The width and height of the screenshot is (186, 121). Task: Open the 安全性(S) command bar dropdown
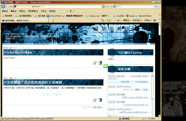click(x=138, y=20)
